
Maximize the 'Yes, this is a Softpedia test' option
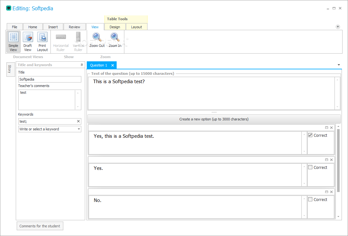pyautogui.click(x=326, y=127)
